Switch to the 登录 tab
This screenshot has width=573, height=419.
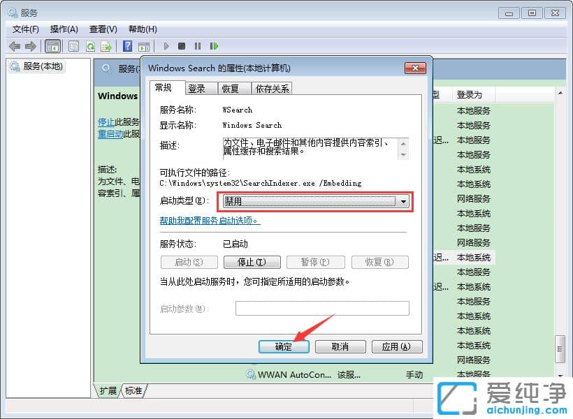tap(201, 89)
